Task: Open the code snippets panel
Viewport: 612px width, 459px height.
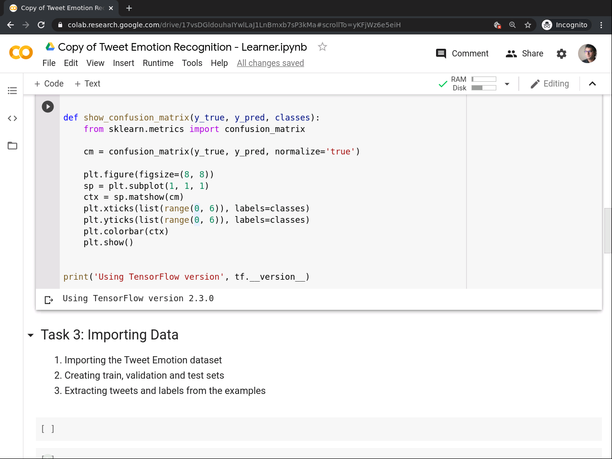Action: (x=12, y=118)
